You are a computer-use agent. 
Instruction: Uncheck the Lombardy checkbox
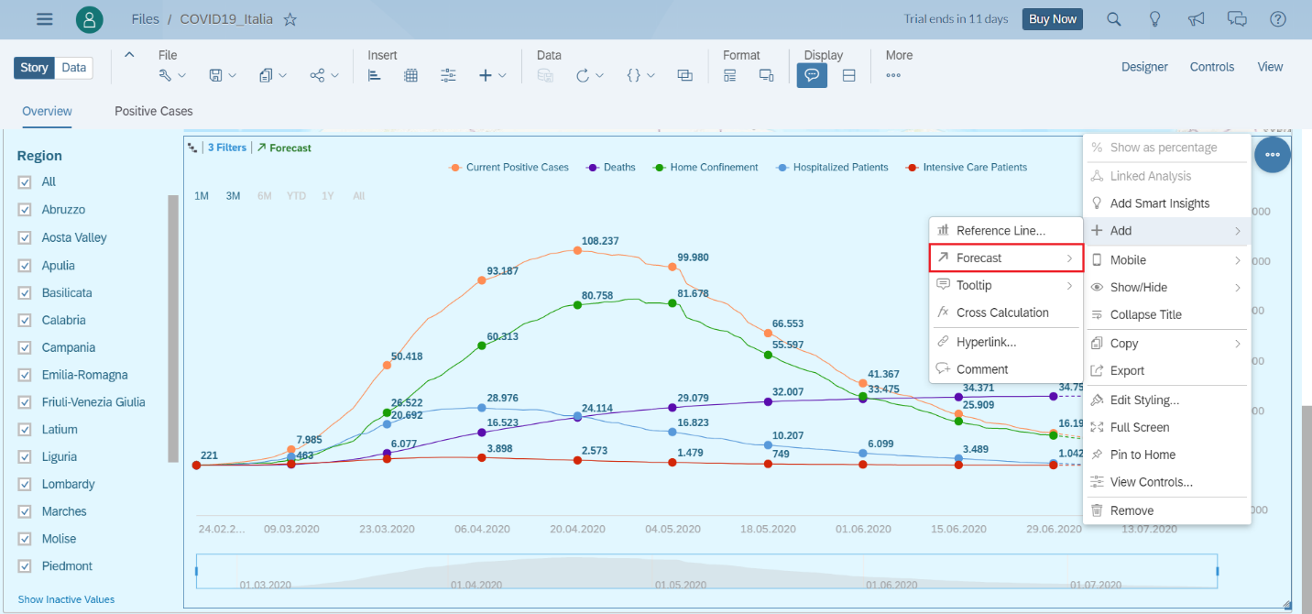[25, 484]
